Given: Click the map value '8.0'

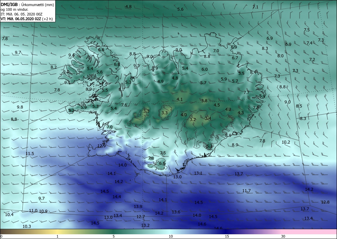Looking at the screenshot, I should point(280,56).
